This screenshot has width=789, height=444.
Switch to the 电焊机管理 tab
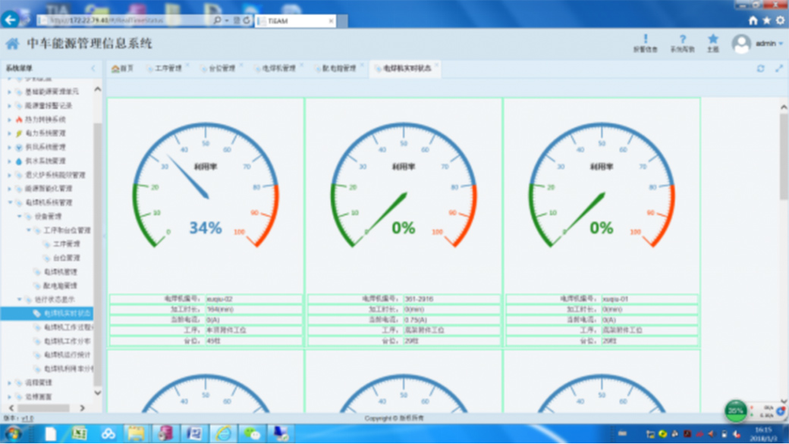(x=278, y=68)
